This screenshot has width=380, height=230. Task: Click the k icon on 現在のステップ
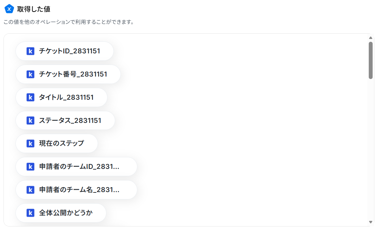click(30, 144)
